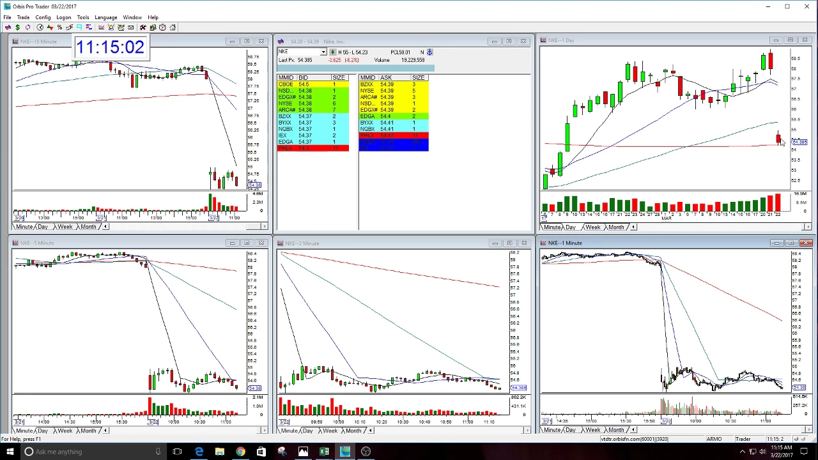Open the Language menu

click(106, 17)
